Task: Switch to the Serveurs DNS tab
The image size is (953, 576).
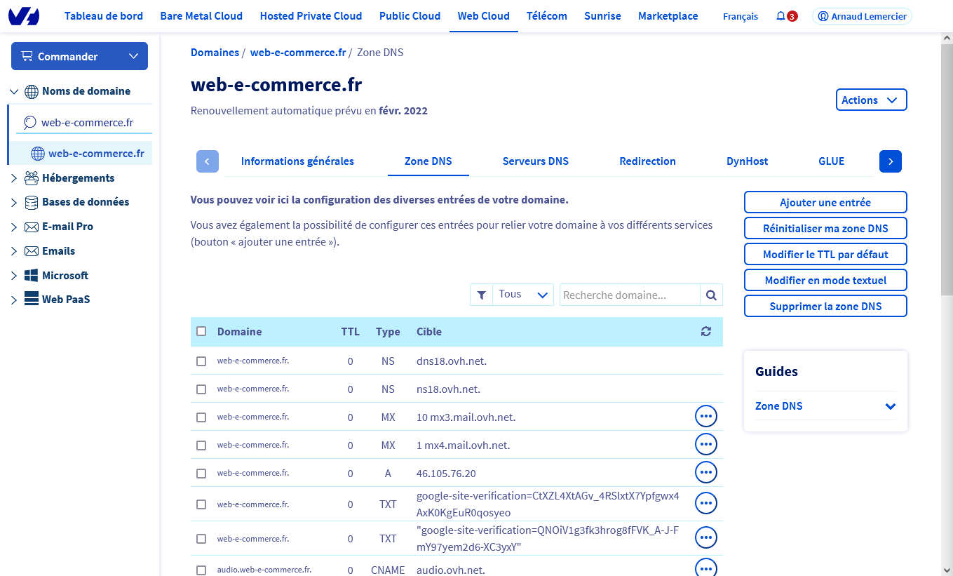Action: (x=535, y=161)
